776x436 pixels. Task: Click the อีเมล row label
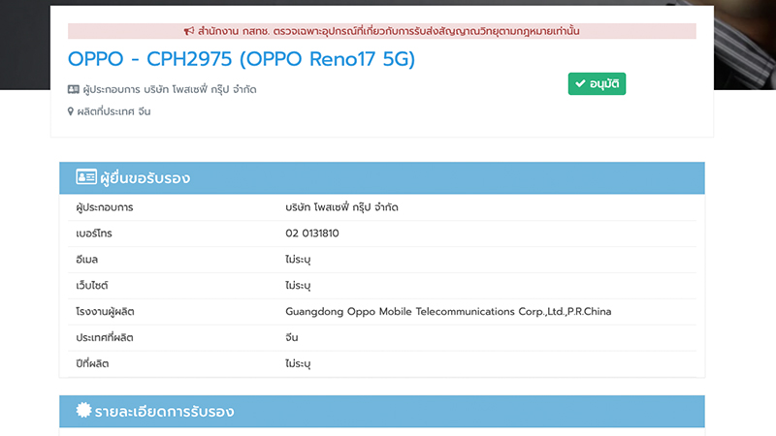(87, 260)
